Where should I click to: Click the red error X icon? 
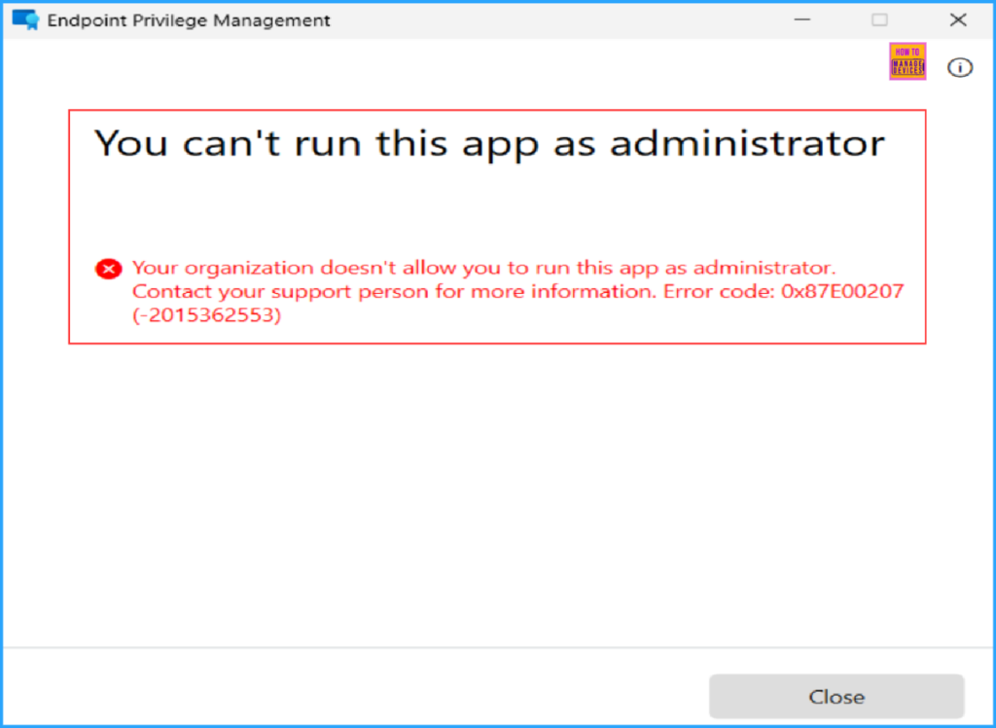(x=109, y=269)
